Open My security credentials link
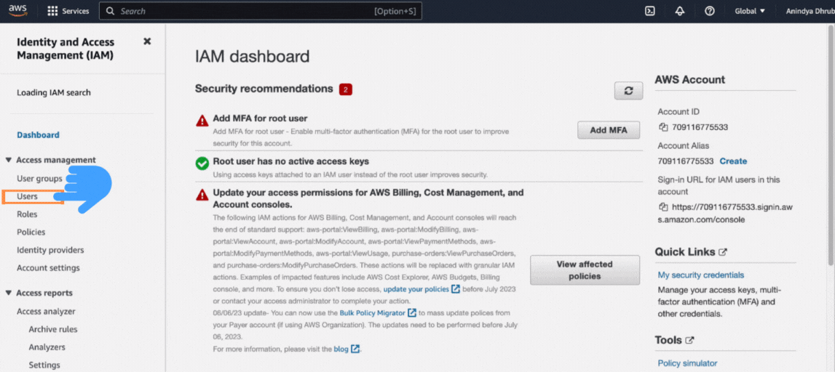The width and height of the screenshot is (835, 372). pyautogui.click(x=701, y=275)
